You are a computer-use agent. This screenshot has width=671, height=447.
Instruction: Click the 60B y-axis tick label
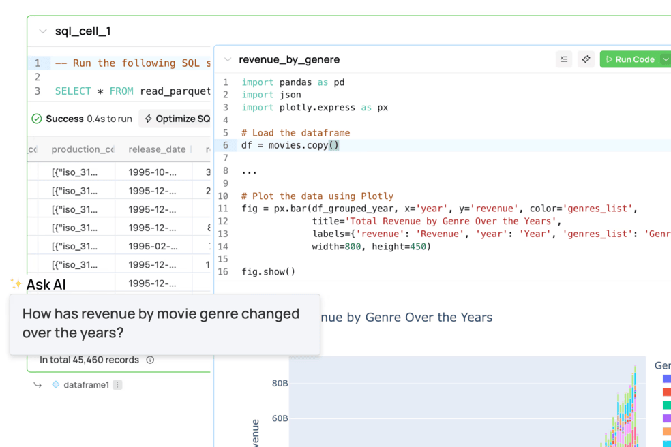click(x=280, y=418)
